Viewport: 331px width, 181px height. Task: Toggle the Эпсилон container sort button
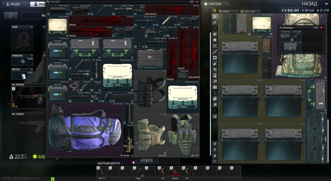click(x=316, y=28)
